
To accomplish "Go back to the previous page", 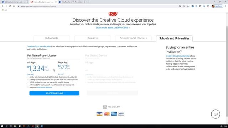I will tap(2, 6).
